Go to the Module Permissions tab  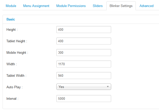[x=71, y=6]
